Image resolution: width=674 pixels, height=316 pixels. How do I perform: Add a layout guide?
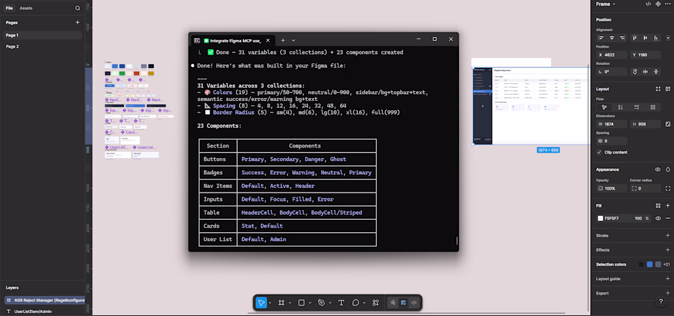click(667, 279)
